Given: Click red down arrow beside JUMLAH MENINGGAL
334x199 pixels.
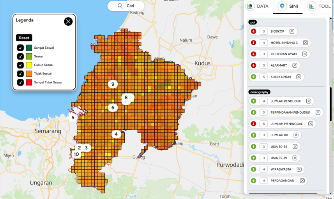Looking at the screenshot, I should [x=253, y=124].
